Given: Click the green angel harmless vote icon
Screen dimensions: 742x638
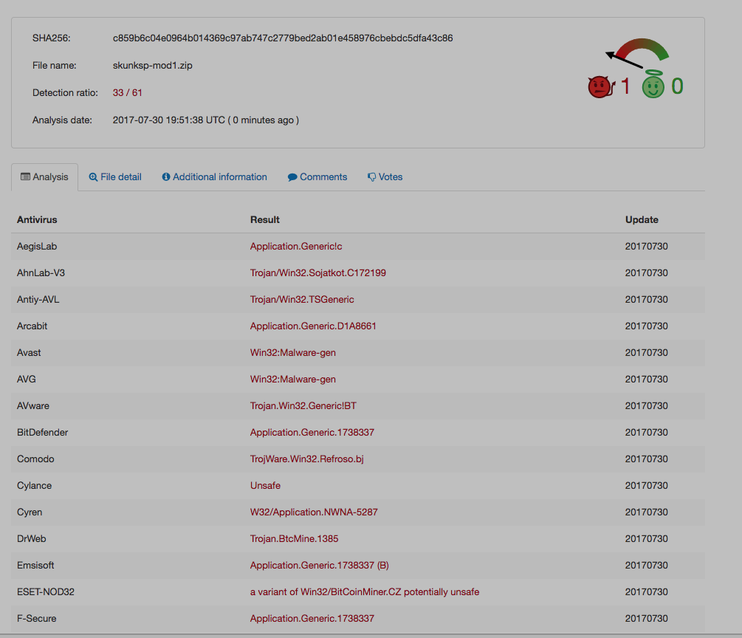Looking at the screenshot, I should 653,84.
